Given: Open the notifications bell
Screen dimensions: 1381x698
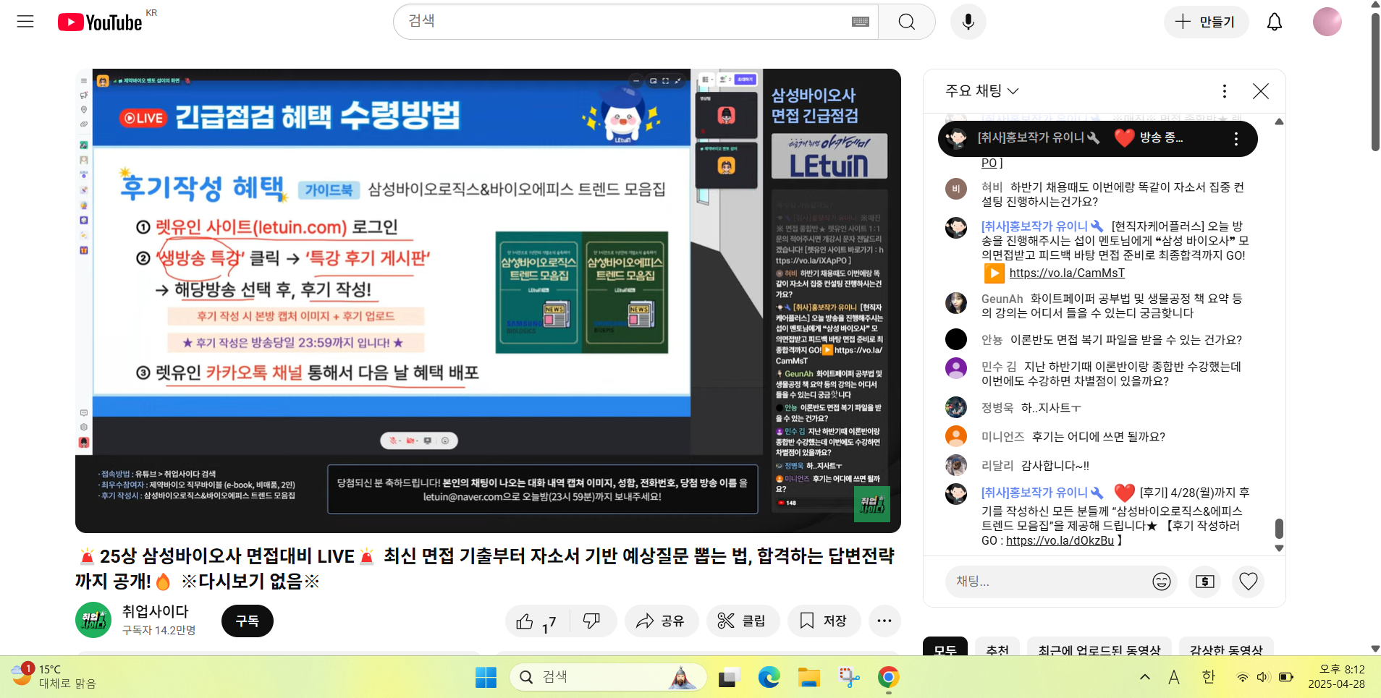Looking at the screenshot, I should pyautogui.click(x=1274, y=22).
